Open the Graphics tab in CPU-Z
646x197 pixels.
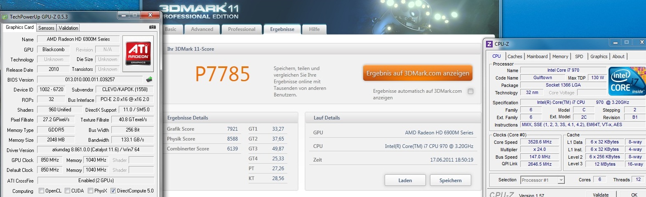click(599, 56)
